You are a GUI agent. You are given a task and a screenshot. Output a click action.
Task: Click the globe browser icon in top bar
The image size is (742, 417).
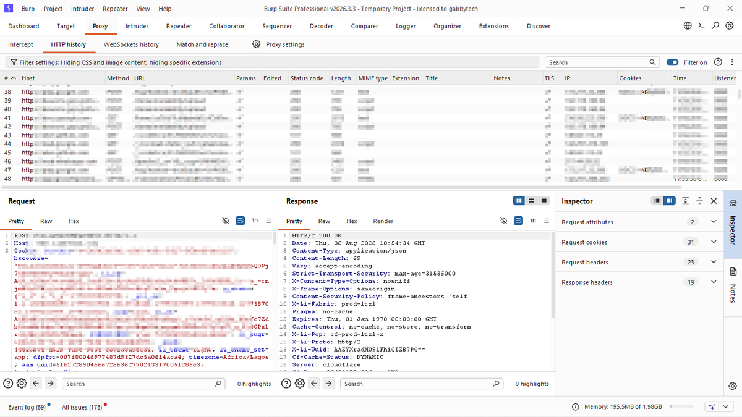pyautogui.click(x=688, y=26)
